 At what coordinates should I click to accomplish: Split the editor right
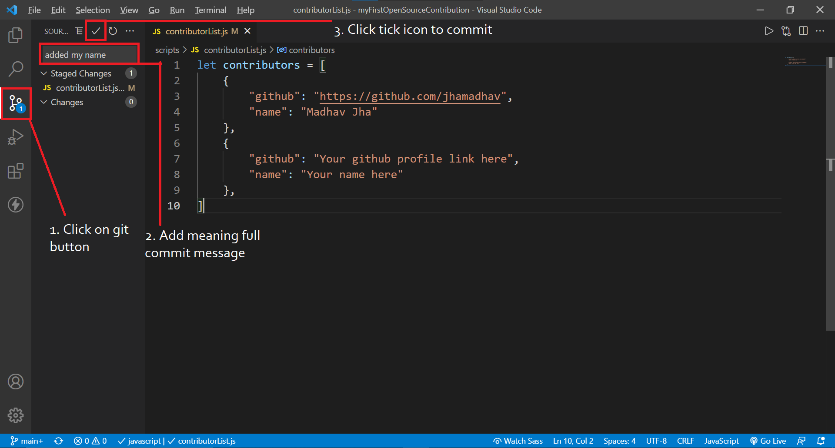click(803, 31)
